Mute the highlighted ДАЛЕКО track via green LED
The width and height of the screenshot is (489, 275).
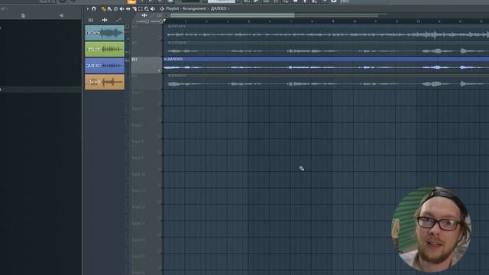point(160,71)
